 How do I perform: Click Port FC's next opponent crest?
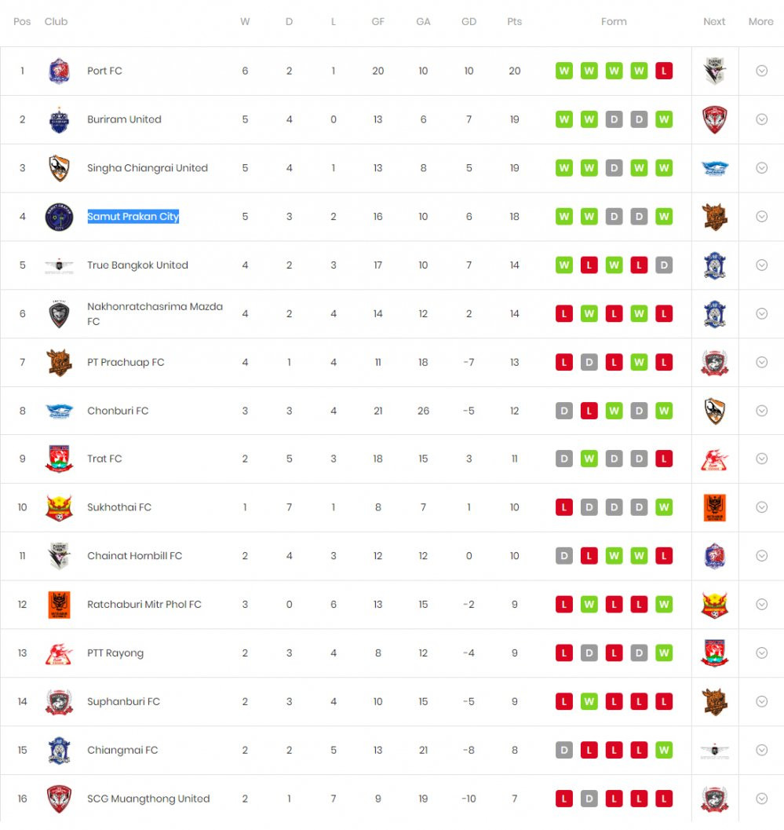pos(714,71)
